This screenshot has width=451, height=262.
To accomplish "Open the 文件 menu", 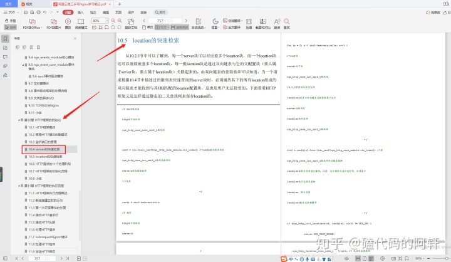I will pos(11,13).
